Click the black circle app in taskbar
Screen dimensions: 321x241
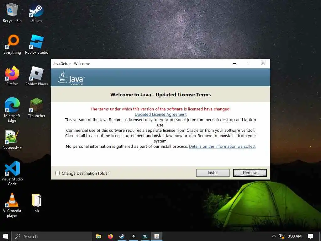pyautogui.click(x=134, y=236)
